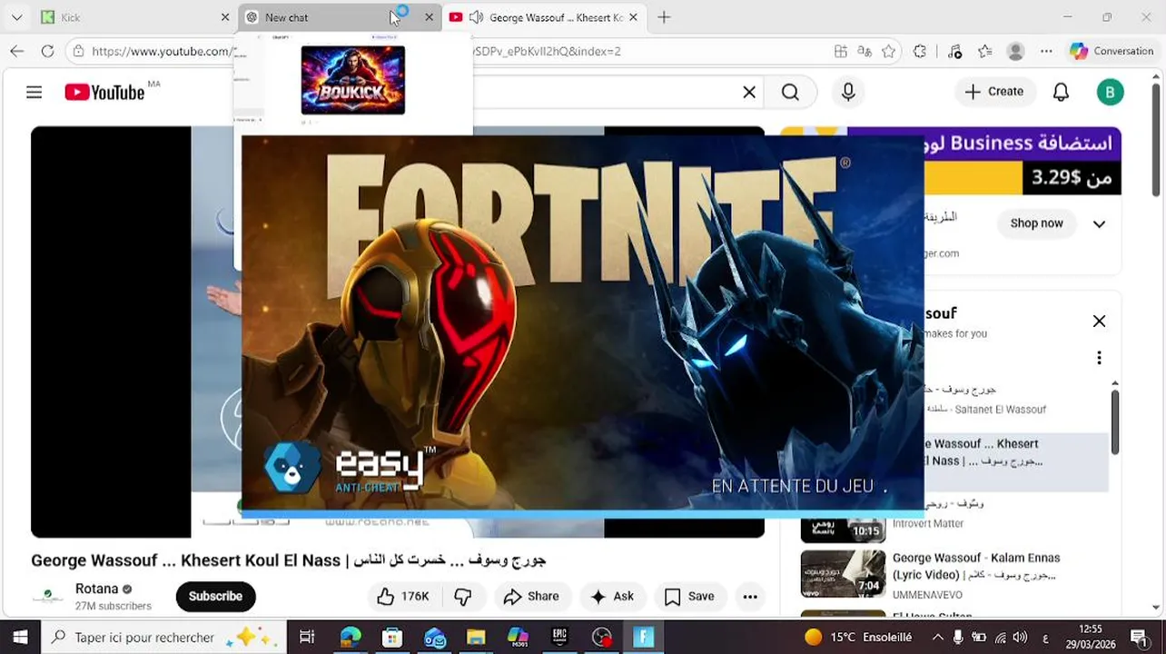
Task: Dislike the video with thumbs down
Action: 463,597
